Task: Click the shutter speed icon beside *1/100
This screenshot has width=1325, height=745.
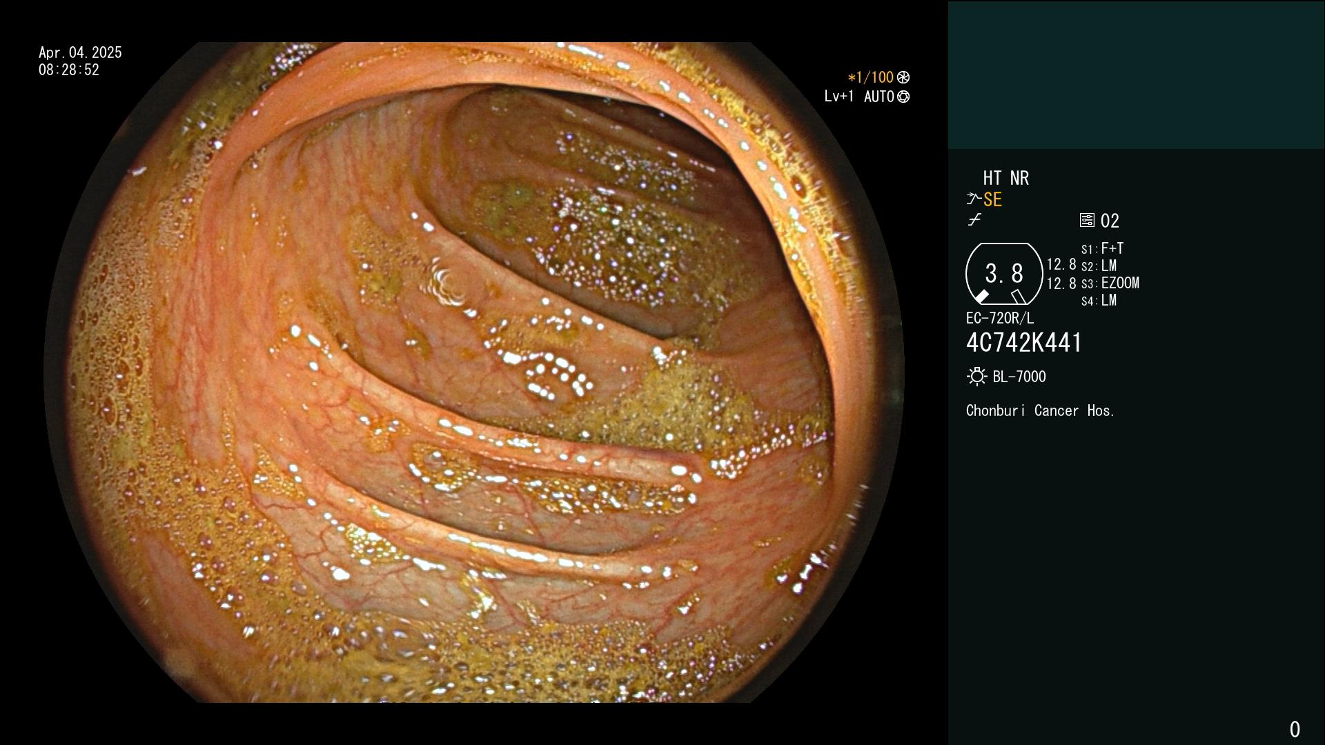Action: (x=903, y=78)
